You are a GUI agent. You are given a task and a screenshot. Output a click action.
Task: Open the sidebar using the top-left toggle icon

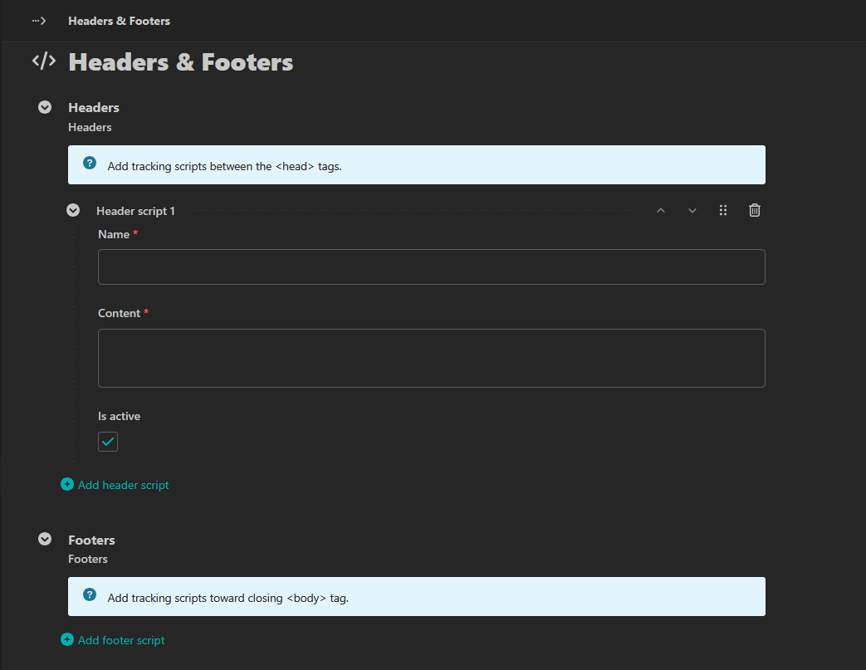pos(38,20)
